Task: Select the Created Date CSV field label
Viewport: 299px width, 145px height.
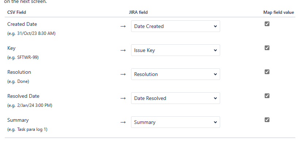Action: click(x=22, y=24)
